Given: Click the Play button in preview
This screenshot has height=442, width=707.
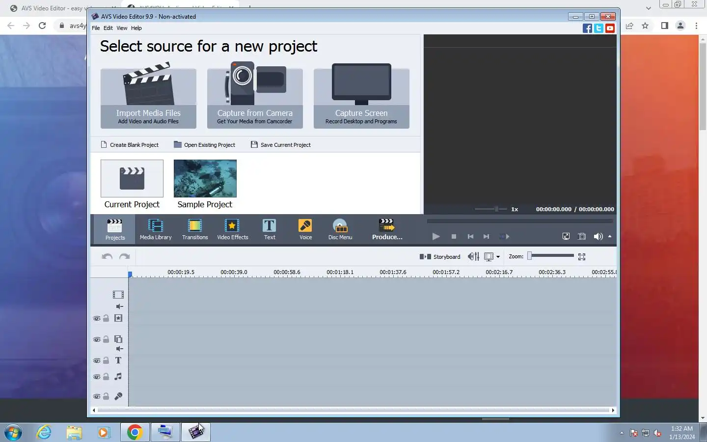Looking at the screenshot, I should (435, 236).
